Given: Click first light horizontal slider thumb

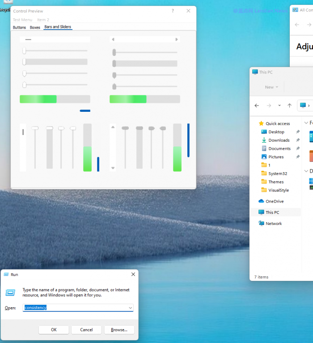Looking at the screenshot, I should (24, 51).
